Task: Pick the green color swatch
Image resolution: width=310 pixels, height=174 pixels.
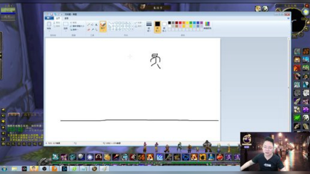Action: 191,23
